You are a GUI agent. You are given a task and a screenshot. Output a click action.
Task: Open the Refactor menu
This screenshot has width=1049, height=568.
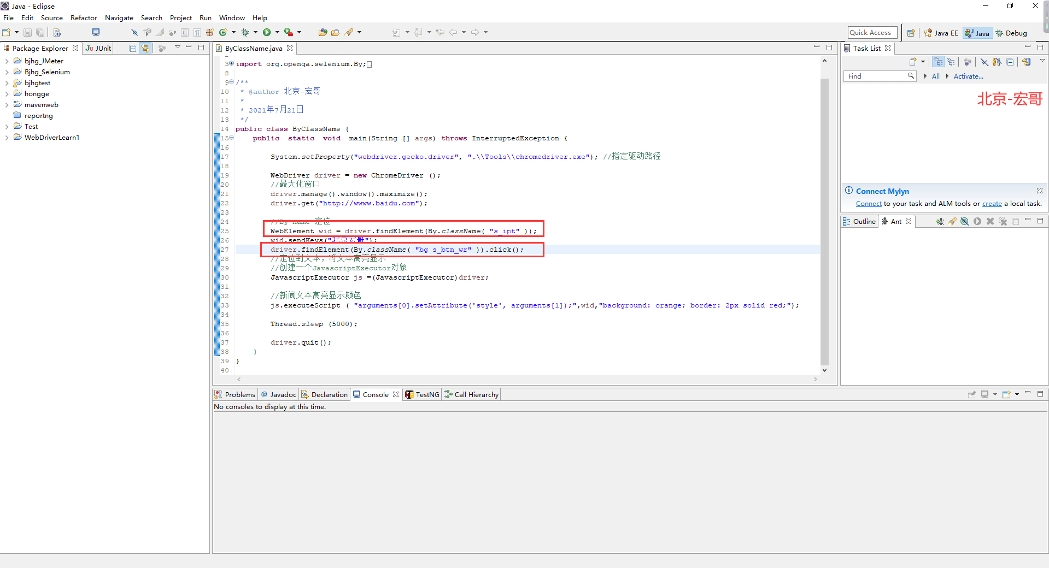(84, 17)
